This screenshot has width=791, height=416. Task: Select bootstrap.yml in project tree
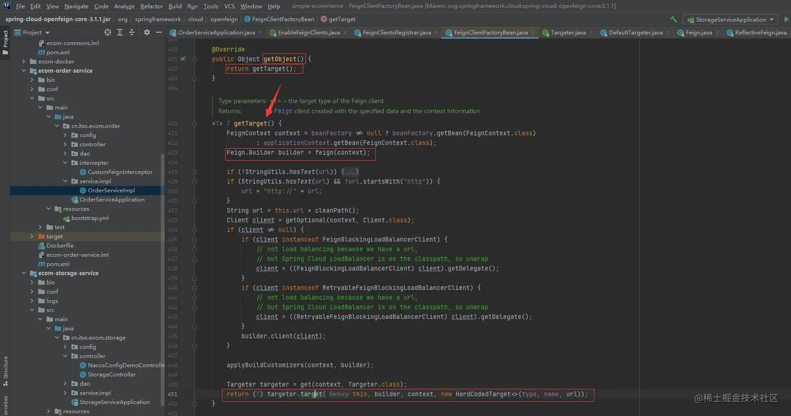89,218
